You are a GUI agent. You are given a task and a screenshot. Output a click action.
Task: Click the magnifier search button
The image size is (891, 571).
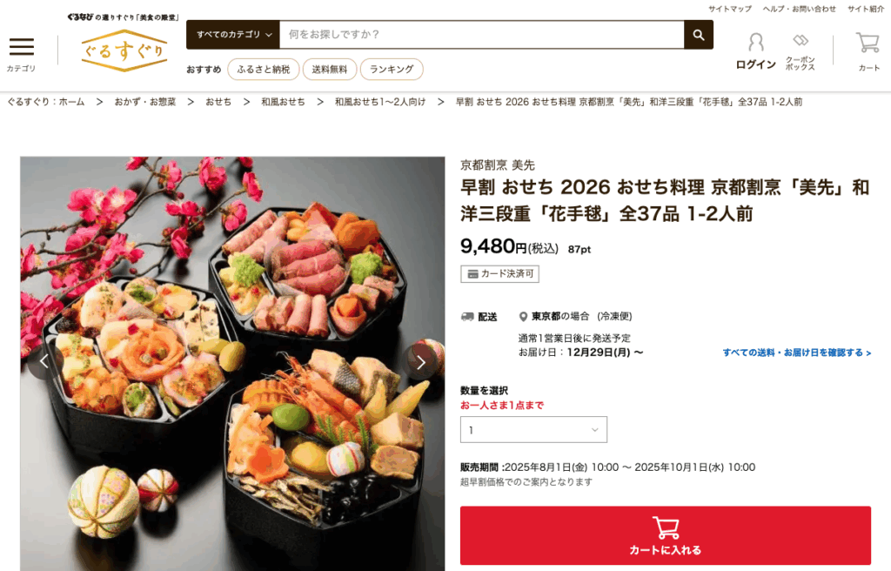point(699,35)
